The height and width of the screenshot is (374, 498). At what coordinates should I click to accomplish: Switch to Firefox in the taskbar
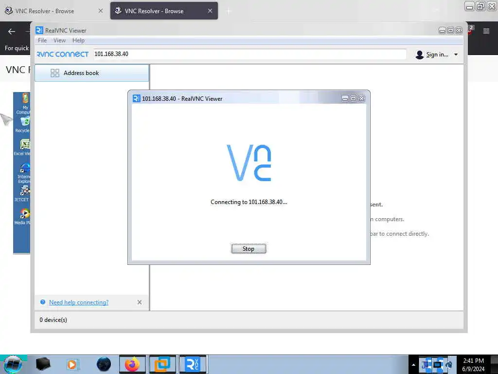pos(132,364)
